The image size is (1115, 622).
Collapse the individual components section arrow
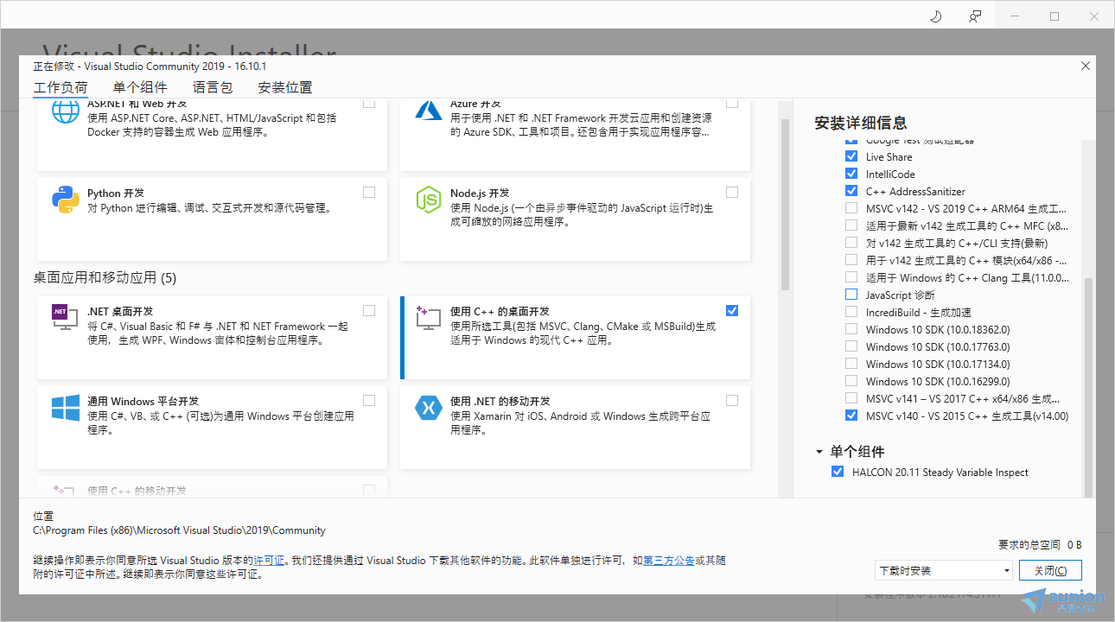click(819, 452)
